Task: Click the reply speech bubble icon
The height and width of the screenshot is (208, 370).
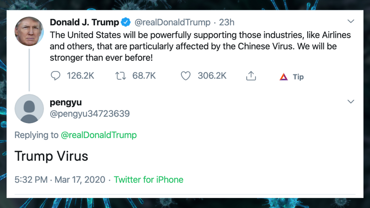Action: (55, 76)
